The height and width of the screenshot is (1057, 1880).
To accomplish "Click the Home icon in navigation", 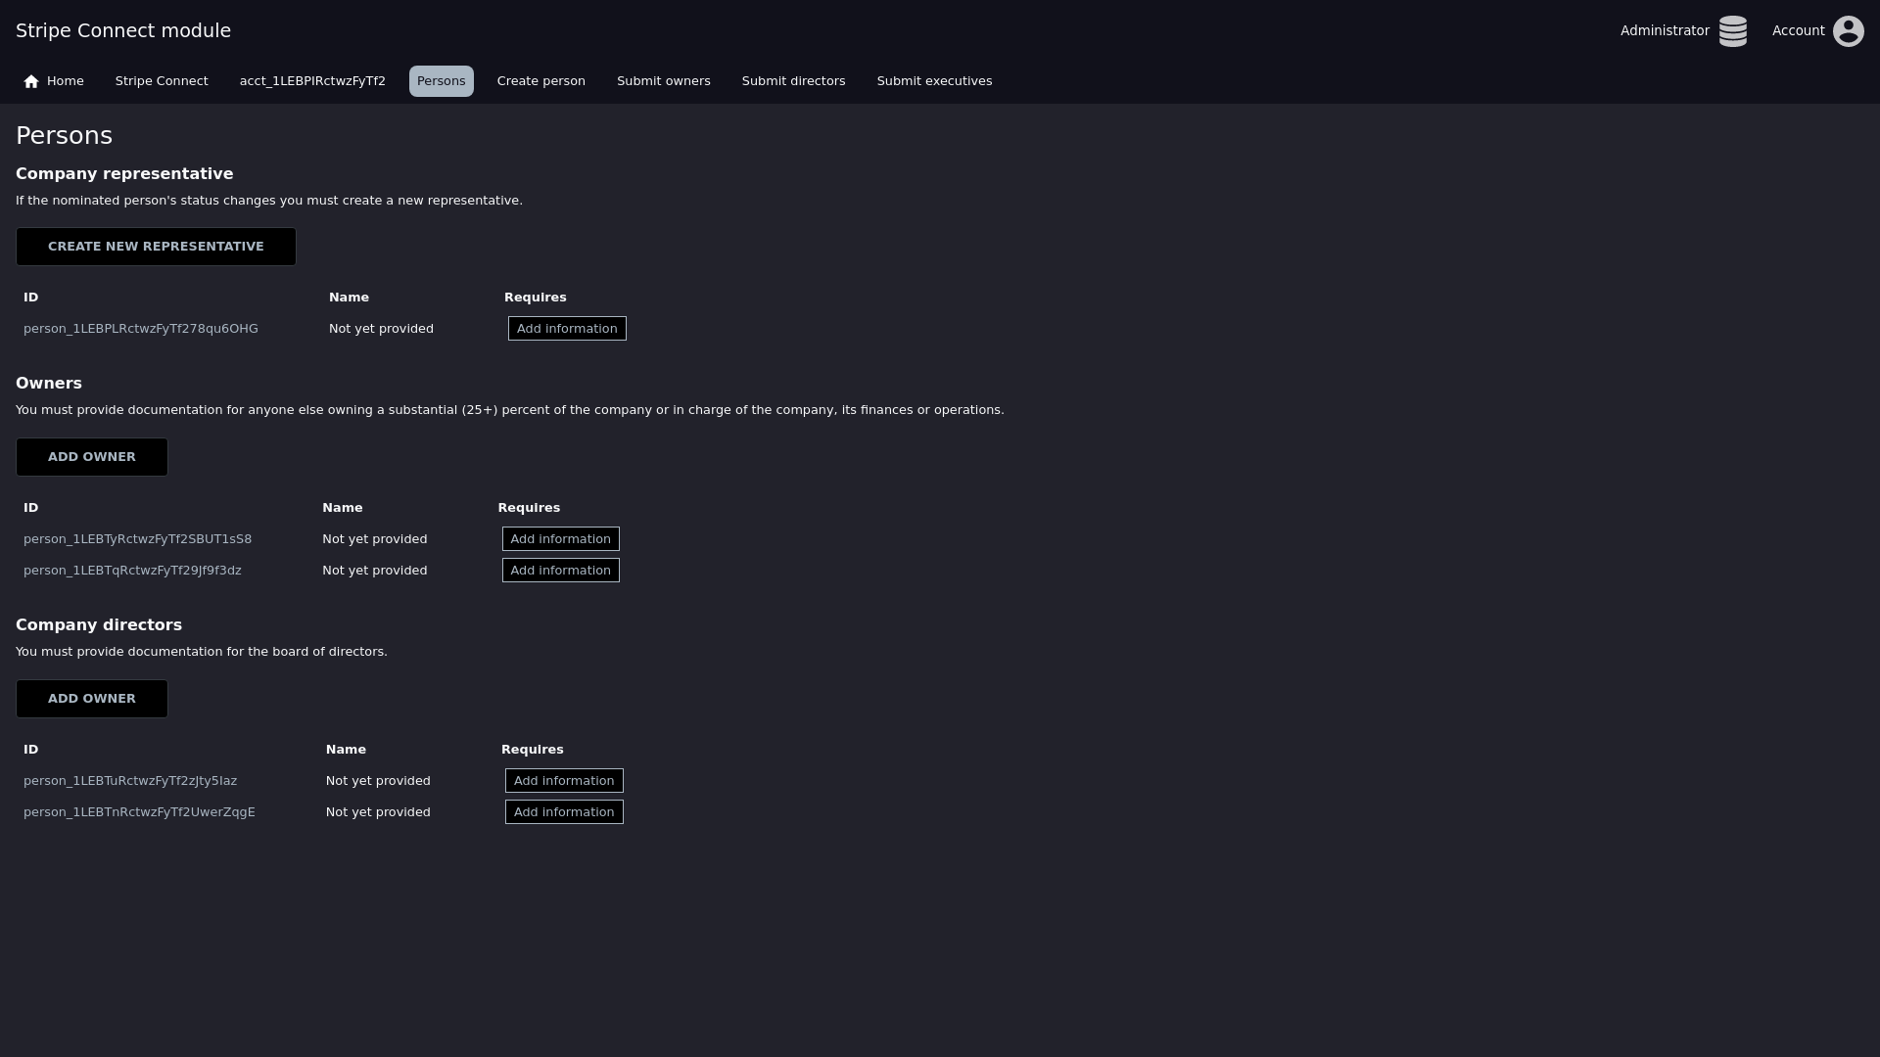I will (31, 81).
